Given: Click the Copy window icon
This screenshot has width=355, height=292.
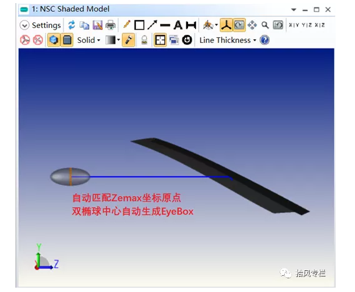Looking at the screenshot, I should (85, 25).
